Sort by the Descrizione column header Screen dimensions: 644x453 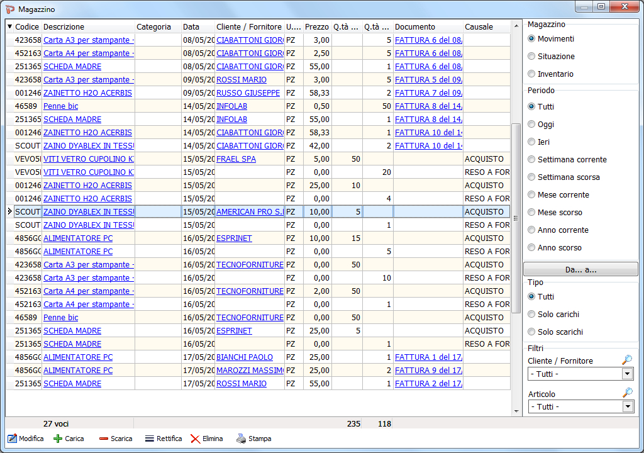pos(88,26)
